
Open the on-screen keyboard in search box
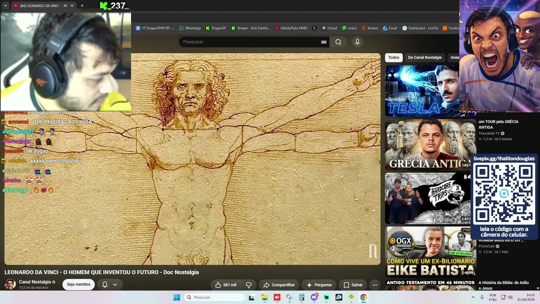click(x=324, y=42)
